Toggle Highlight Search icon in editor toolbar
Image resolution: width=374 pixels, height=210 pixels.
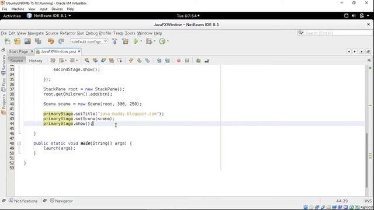pyautogui.click(x=112, y=61)
